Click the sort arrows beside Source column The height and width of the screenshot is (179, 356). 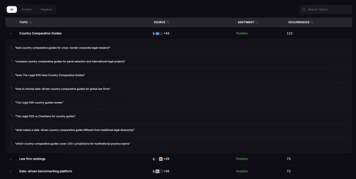168,22
